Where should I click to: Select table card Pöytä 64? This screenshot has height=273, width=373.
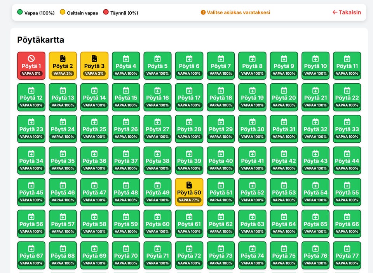point(284,224)
